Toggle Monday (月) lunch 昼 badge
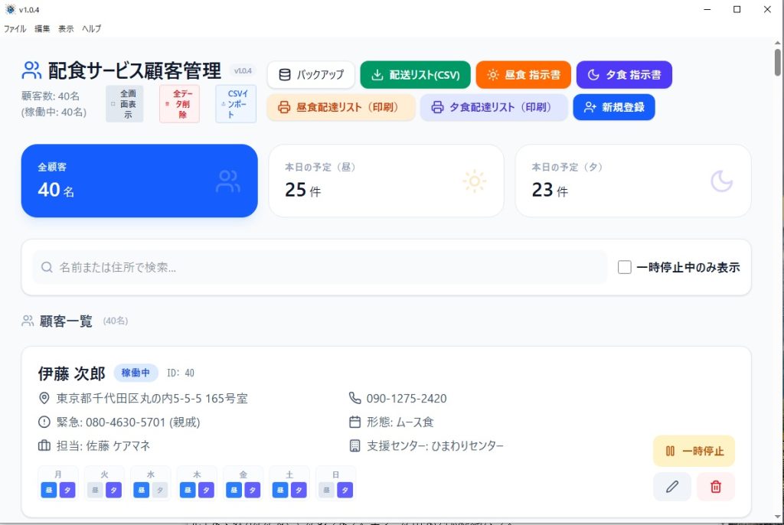Image resolution: width=784 pixels, height=525 pixels. pos(49,490)
